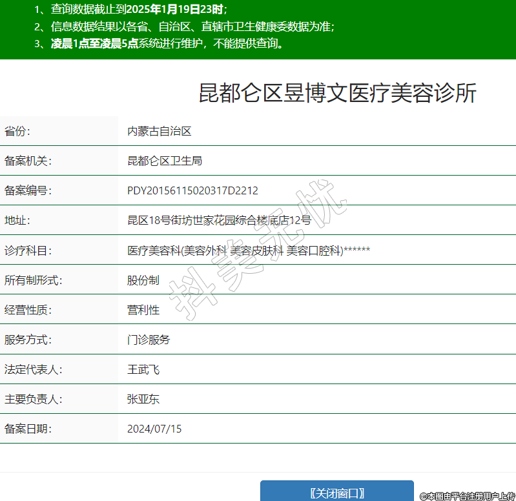Select the service mode value 门诊服务
The image size is (516, 501).
[x=149, y=340]
